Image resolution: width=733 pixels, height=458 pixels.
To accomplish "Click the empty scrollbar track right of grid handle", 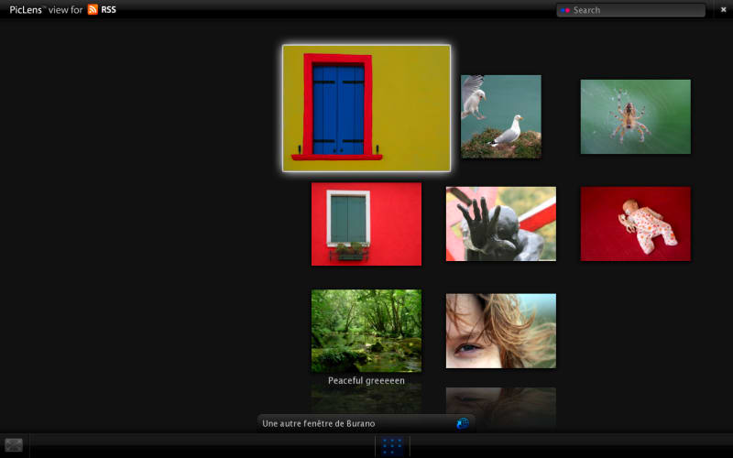I will (571, 446).
